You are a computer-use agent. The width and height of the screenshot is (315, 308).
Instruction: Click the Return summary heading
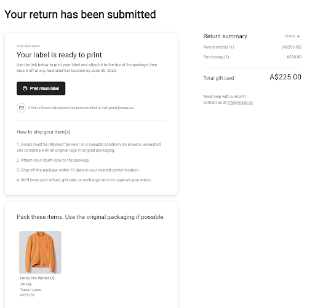coord(225,36)
